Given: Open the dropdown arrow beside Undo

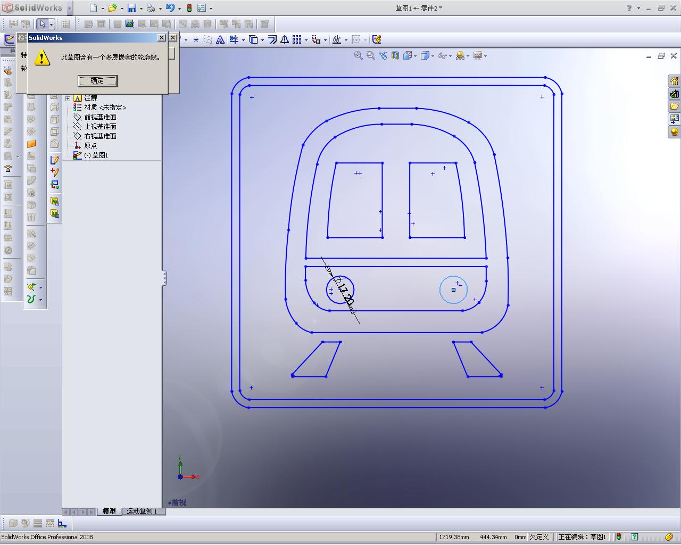Looking at the screenshot, I should (x=179, y=9).
